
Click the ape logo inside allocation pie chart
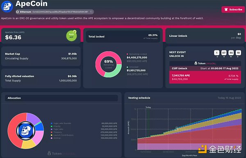click(x=25, y=131)
